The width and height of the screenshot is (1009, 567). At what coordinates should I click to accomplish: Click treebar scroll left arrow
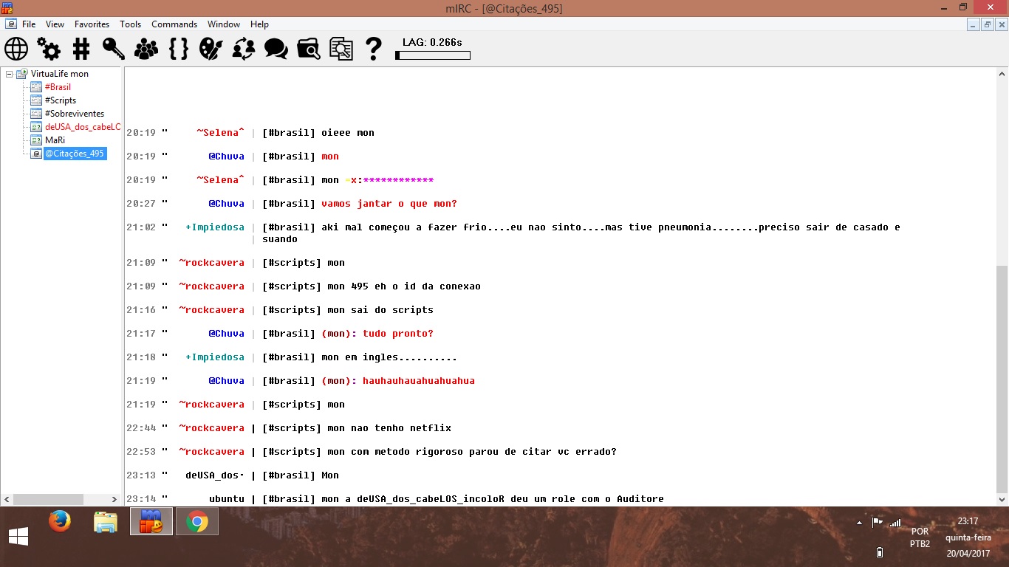7,499
